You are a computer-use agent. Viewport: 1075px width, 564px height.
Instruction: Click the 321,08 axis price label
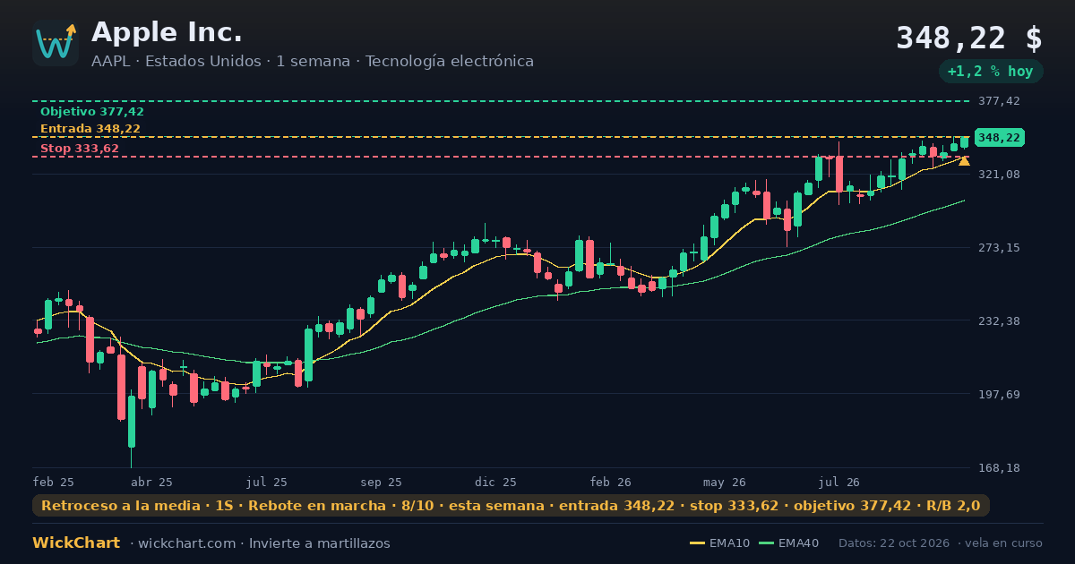point(1000,174)
